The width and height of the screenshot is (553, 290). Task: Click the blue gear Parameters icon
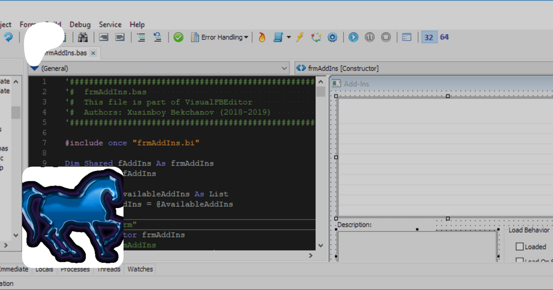click(332, 37)
